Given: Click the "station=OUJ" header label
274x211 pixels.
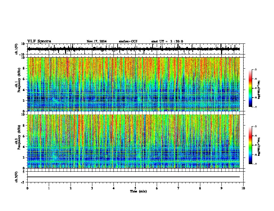Looking at the screenshot, I should pyautogui.click(x=128, y=41).
